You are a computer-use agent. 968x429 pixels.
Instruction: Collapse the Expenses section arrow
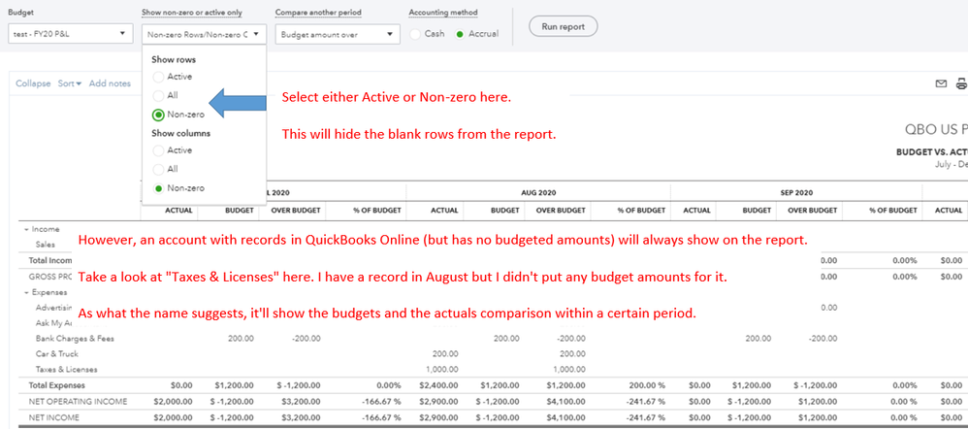24,291
